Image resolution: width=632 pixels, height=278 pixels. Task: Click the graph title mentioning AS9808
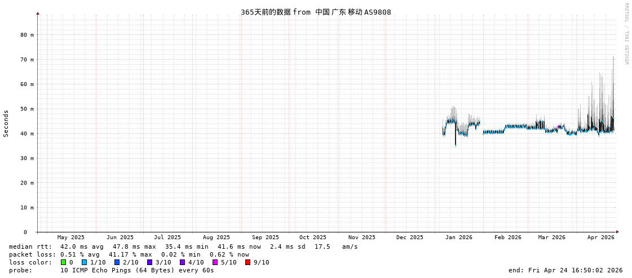[316, 12]
